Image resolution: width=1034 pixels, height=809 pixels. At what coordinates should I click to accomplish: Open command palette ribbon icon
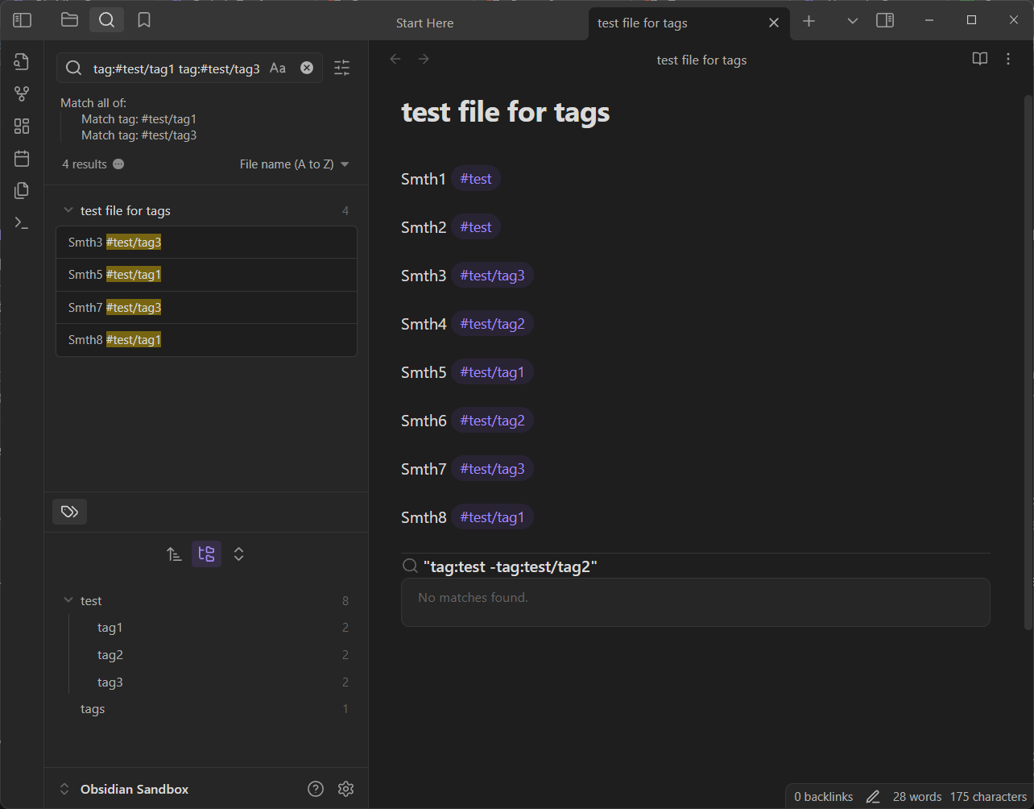pyautogui.click(x=22, y=223)
